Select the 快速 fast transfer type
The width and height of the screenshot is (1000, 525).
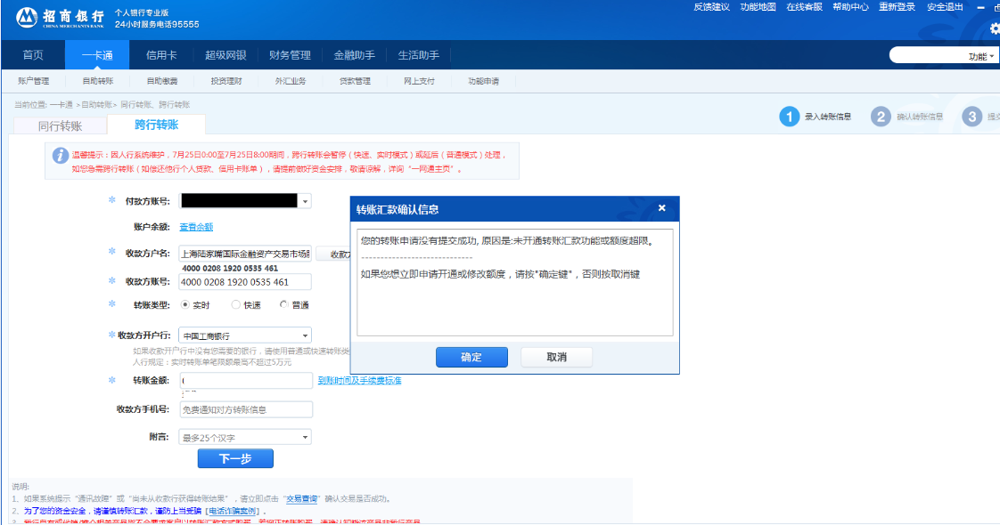pos(235,305)
